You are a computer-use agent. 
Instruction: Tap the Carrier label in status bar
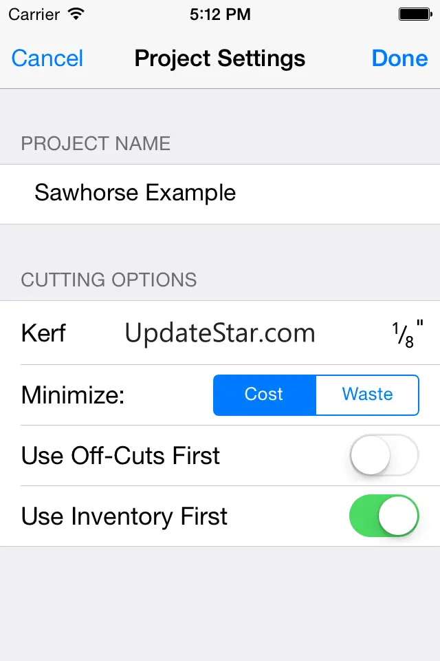(x=34, y=13)
